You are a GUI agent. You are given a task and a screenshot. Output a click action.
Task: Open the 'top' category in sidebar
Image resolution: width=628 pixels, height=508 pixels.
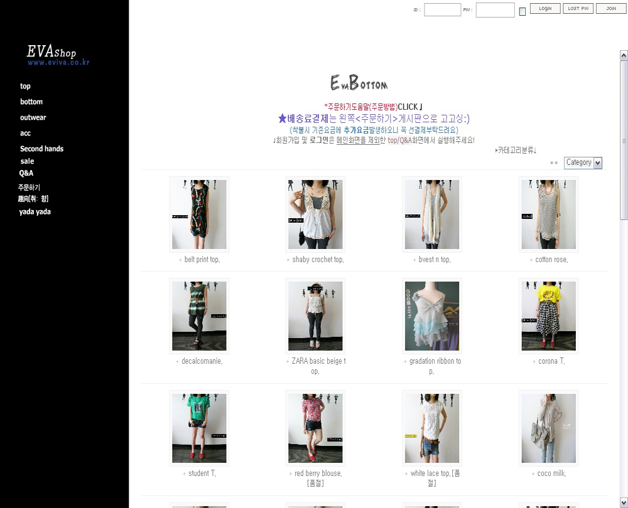tap(25, 87)
